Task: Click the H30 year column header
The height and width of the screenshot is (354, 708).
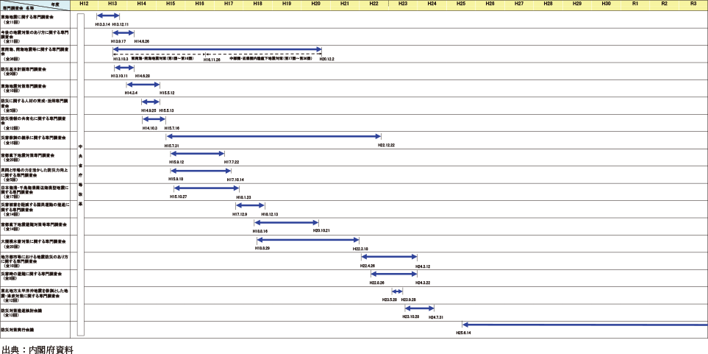Action: tap(606, 3)
